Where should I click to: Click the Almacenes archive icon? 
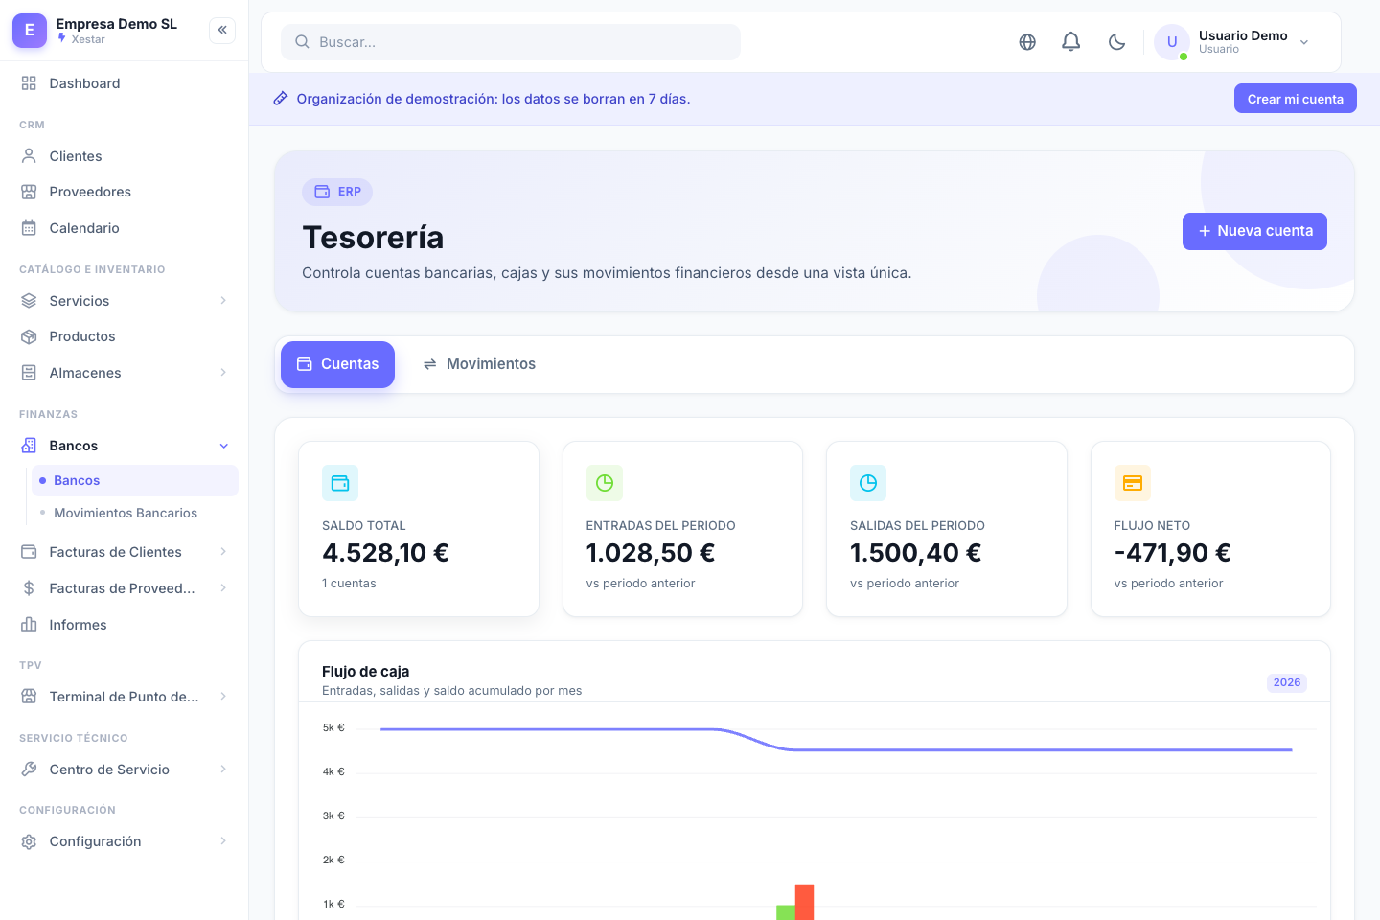(x=29, y=373)
